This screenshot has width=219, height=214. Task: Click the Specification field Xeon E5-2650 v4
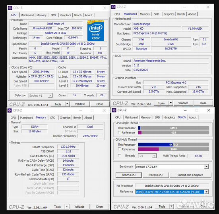coord(68,44)
